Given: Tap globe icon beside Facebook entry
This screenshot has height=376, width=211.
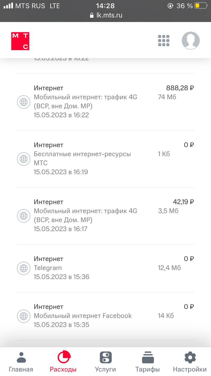Looking at the screenshot, I should [24, 316].
